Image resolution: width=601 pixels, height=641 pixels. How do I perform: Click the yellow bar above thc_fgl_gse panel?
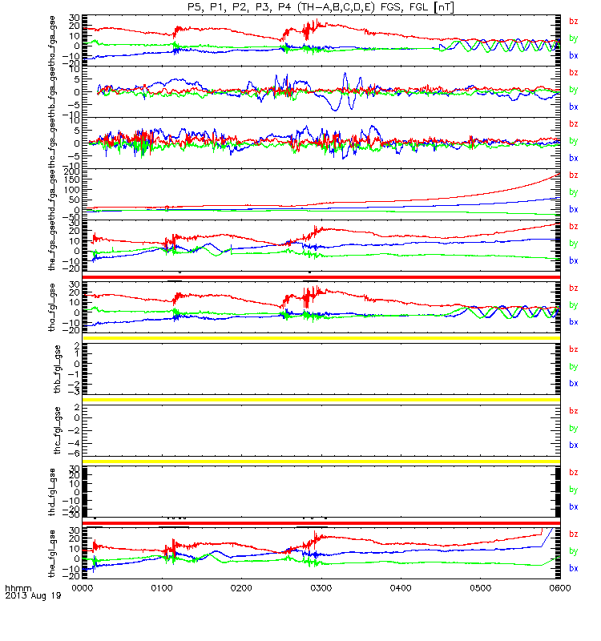coord(321,400)
